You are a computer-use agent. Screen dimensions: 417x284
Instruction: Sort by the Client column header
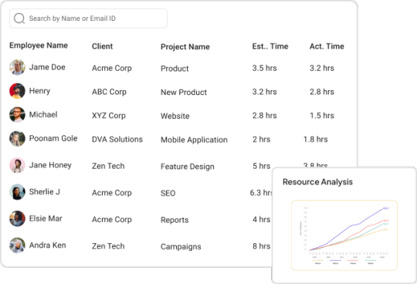point(103,46)
